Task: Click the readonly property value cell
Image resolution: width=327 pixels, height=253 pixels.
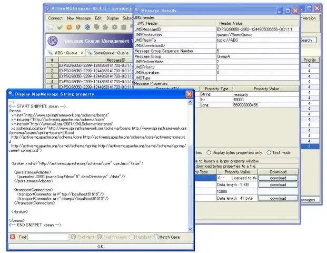Action: click(266, 94)
